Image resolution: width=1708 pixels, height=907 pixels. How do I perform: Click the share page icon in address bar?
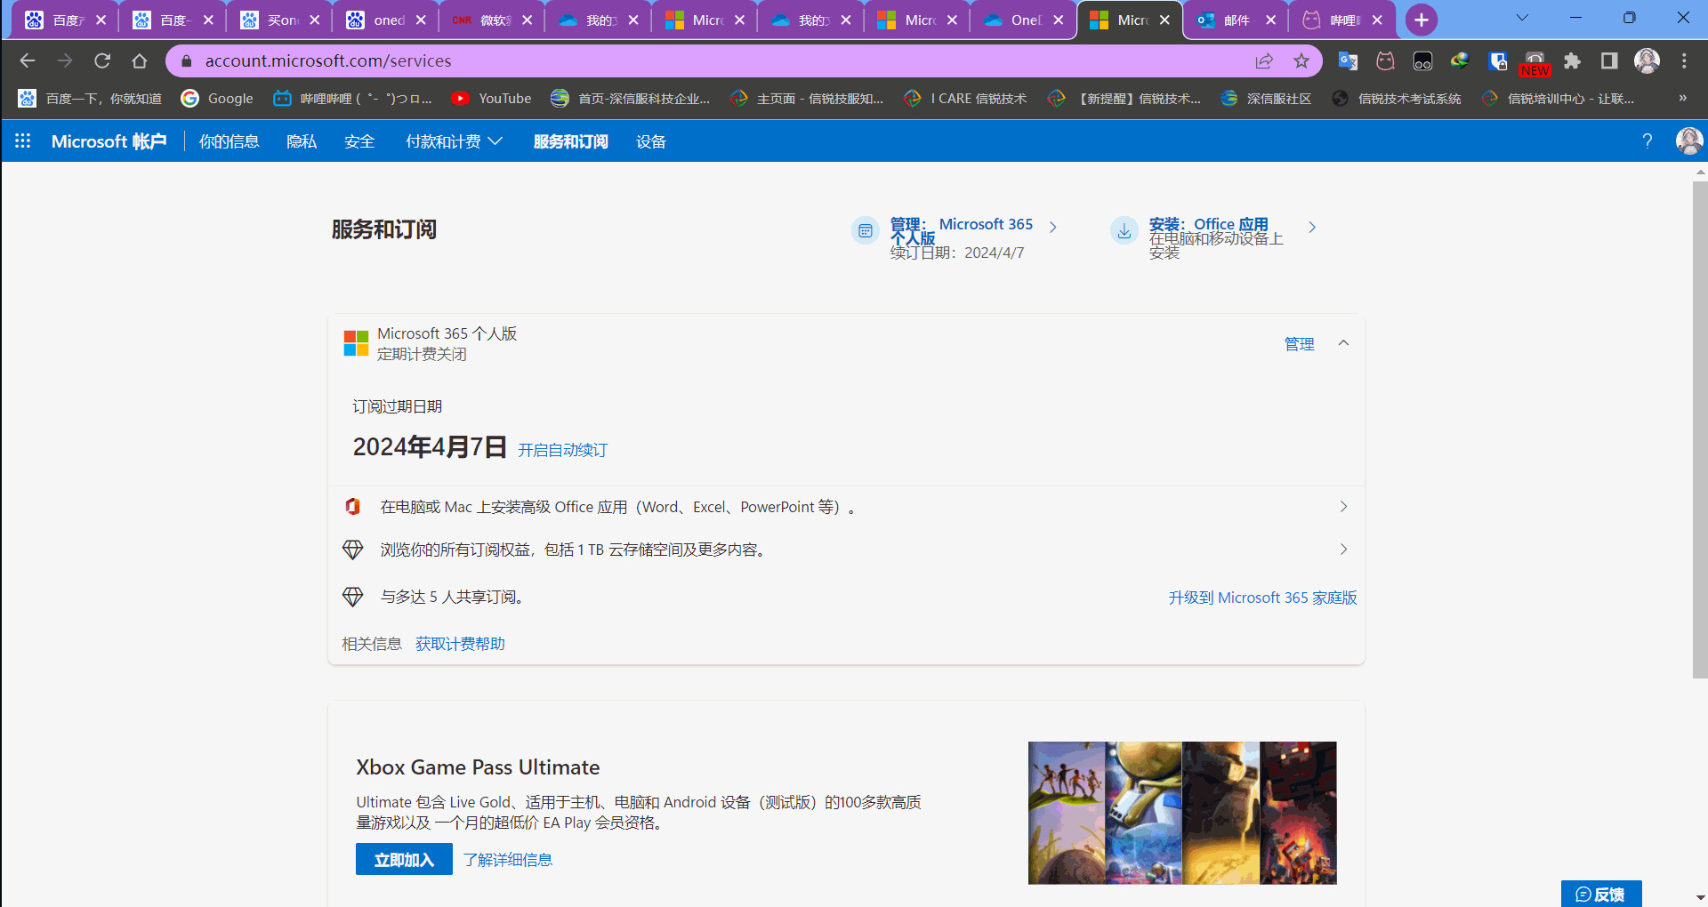1264,60
